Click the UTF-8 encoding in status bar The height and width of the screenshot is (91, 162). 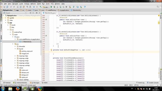click(136, 85)
